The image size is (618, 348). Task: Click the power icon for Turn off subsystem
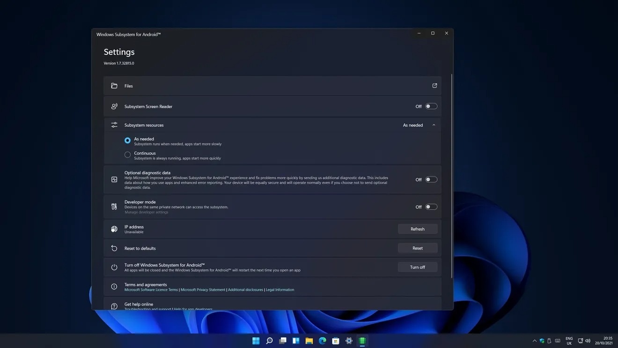(x=114, y=267)
